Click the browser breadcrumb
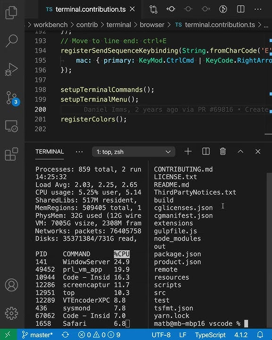This screenshot has width=272, height=340. pos(152,25)
